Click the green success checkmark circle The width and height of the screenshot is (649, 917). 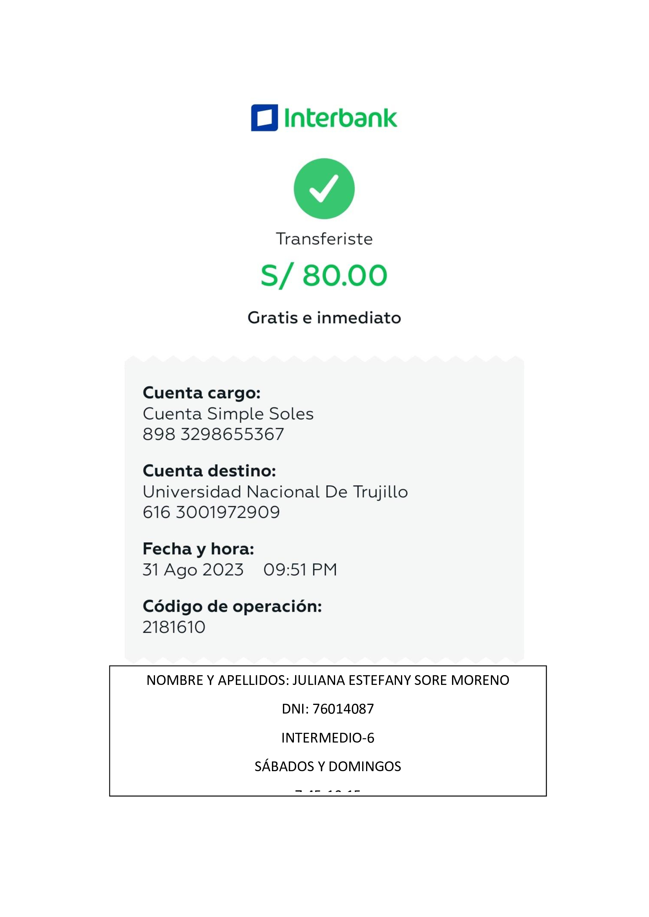click(x=324, y=189)
